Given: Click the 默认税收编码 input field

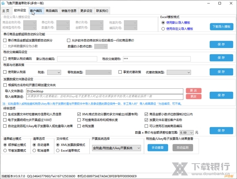Looking at the screenshot, I should 77,59.
